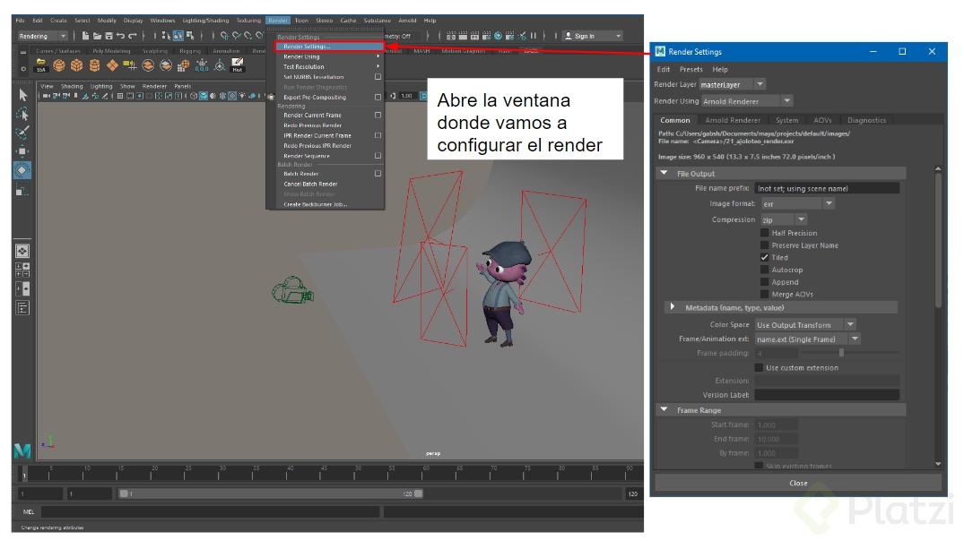Select the Move tool in toolbox
The height and width of the screenshot is (541, 964).
pos(22,151)
